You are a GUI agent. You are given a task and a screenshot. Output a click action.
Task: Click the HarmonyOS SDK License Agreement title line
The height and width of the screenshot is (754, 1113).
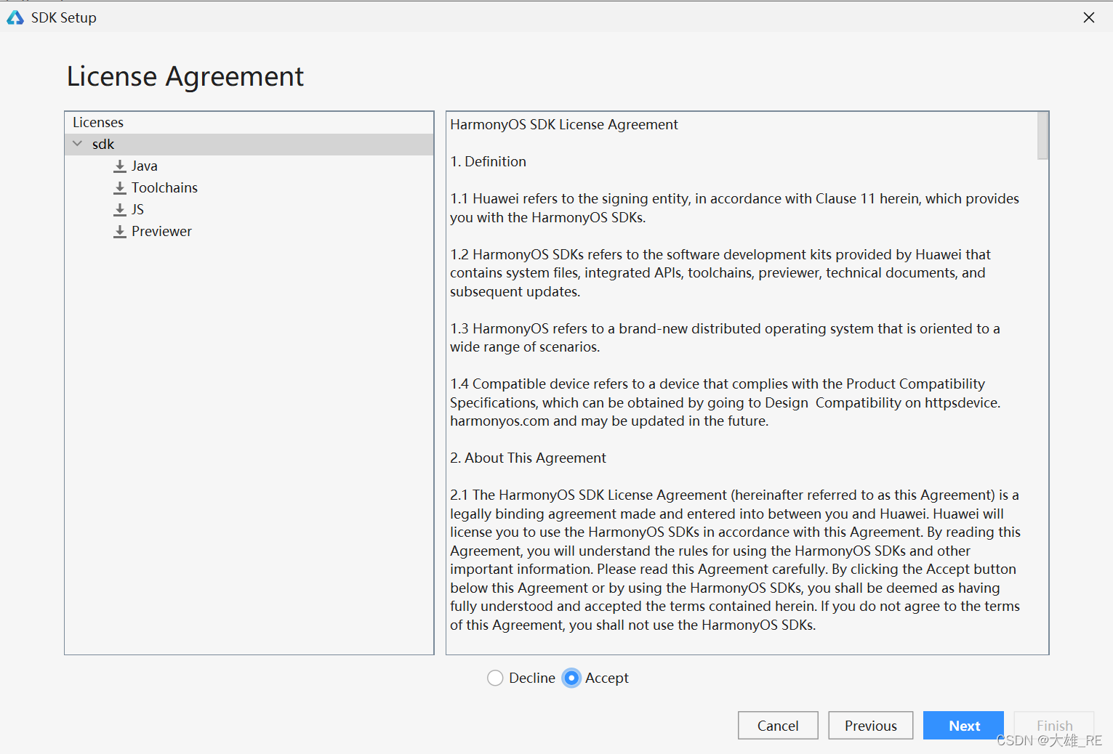coord(564,124)
